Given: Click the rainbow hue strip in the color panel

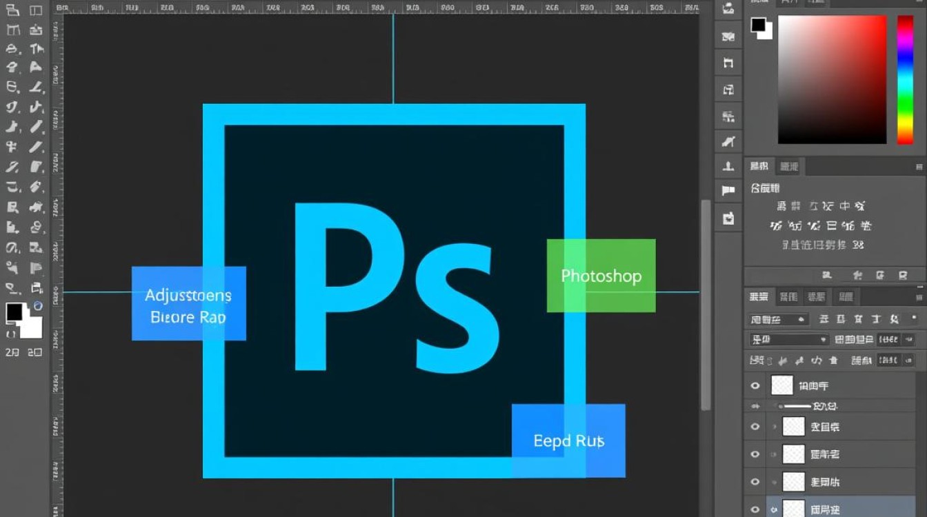Looking at the screenshot, I should 905,79.
